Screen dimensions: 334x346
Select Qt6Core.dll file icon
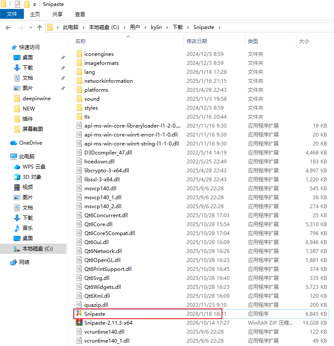(79, 224)
